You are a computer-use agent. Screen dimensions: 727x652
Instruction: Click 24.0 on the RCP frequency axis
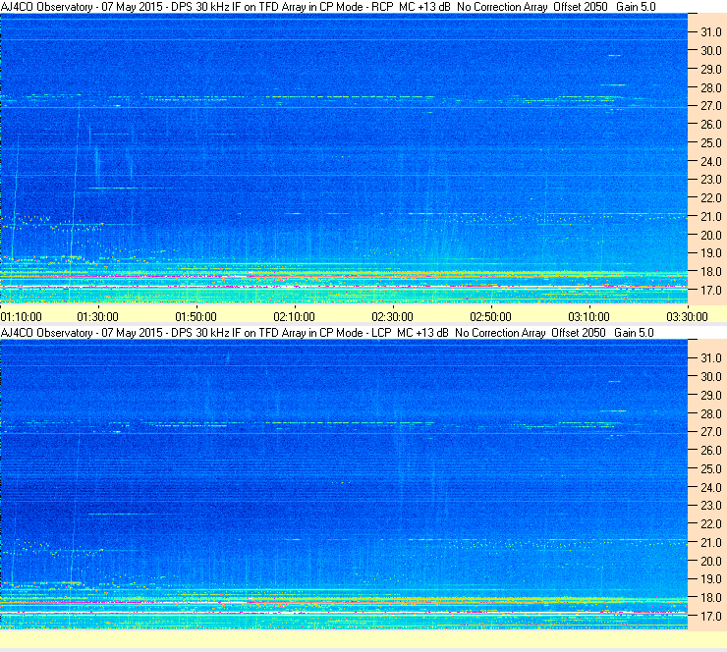[711, 161]
